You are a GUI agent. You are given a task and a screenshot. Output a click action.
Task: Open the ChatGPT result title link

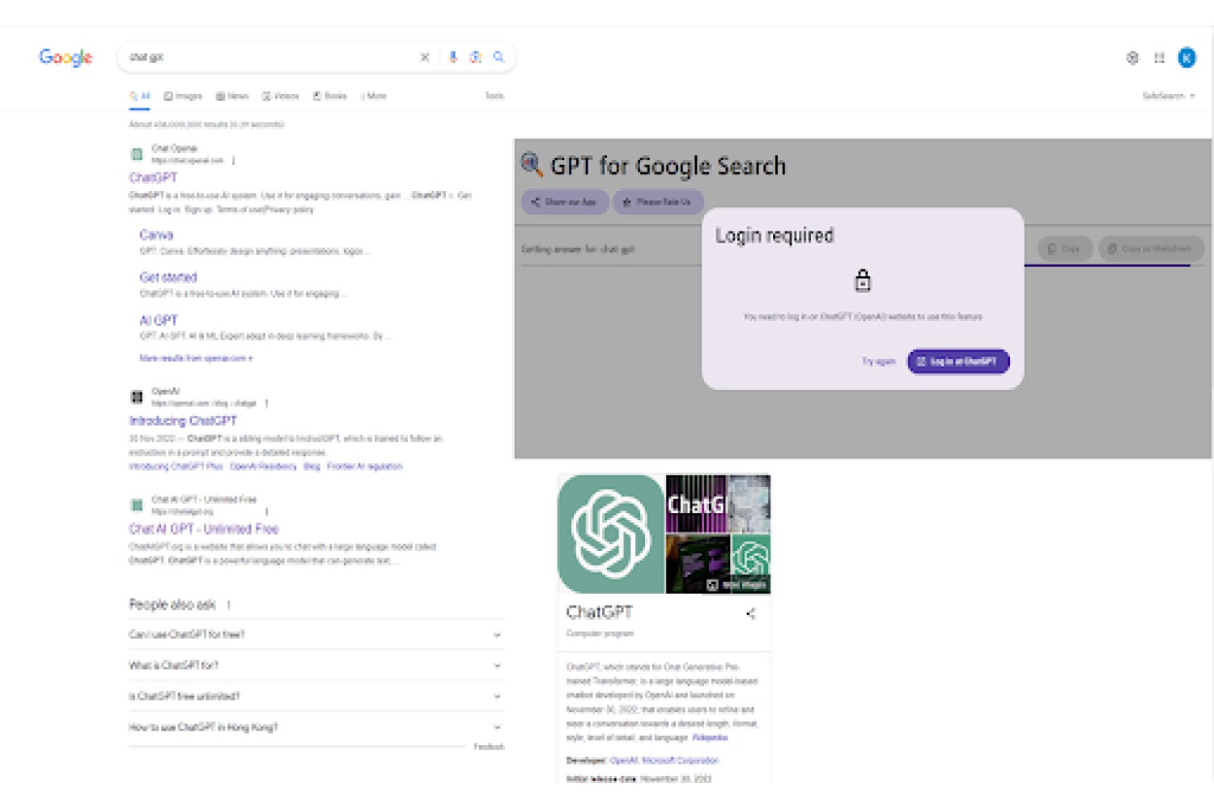pos(153,177)
